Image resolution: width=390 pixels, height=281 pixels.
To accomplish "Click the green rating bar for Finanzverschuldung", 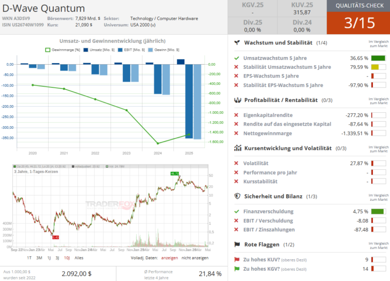I will click(378, 212).
